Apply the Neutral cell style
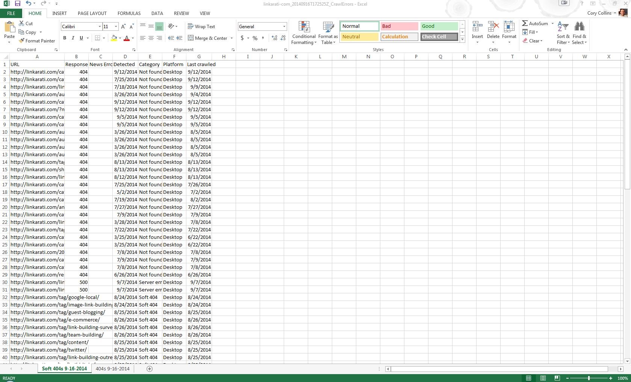631x382 pixels. (359, 37)
